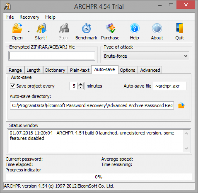This screenshot has width=198, height=193.
Task: Click the Purchase toolbar icon
Action: [110, 28]
